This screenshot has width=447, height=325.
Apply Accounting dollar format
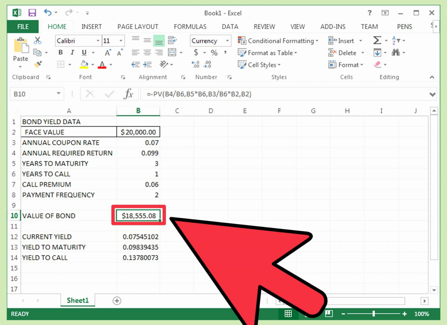point(196,53)
